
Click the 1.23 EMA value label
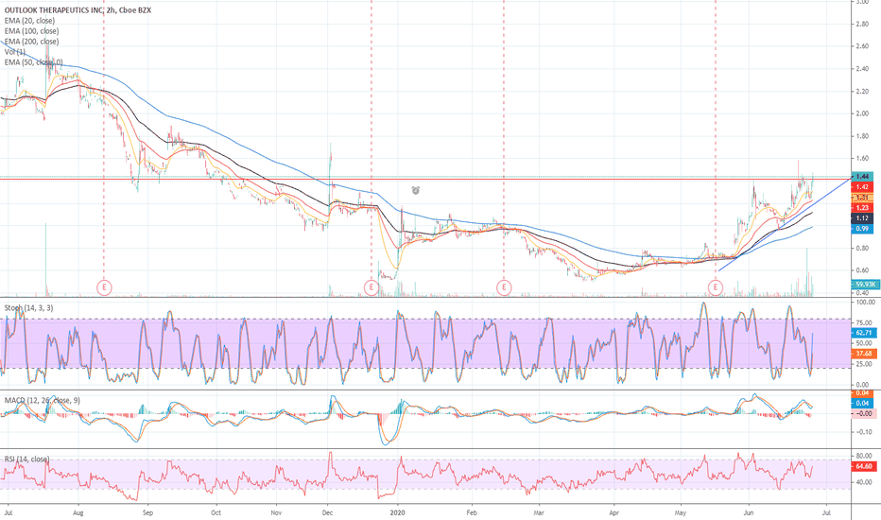862,207
